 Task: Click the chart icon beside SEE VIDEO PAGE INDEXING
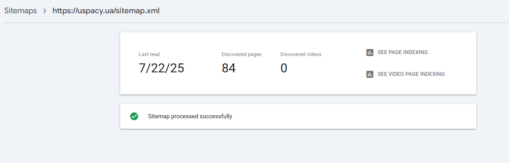pyautogui.click(x=370, y=74)
